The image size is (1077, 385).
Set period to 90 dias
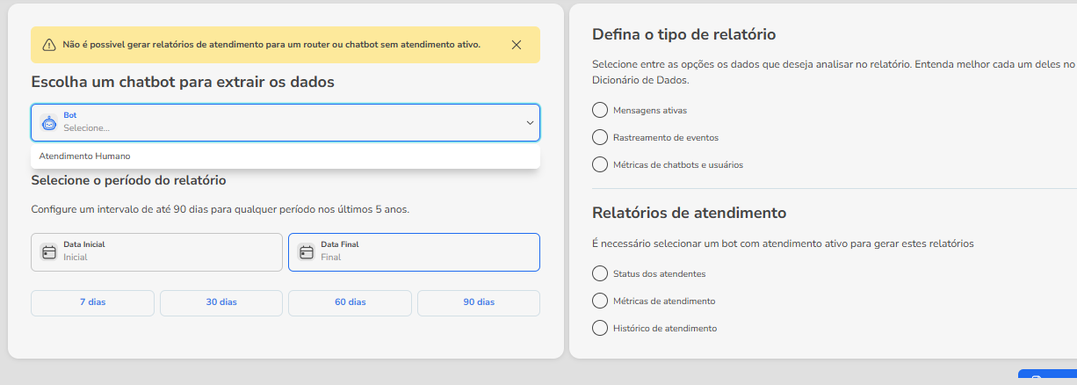pyautogui.click(x=479, y=302)
